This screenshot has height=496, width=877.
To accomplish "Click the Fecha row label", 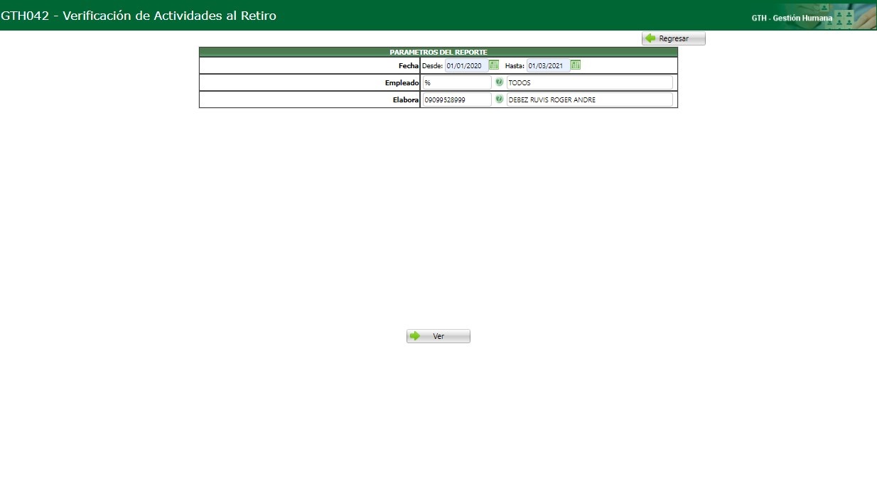I will (x=409, y=65).
